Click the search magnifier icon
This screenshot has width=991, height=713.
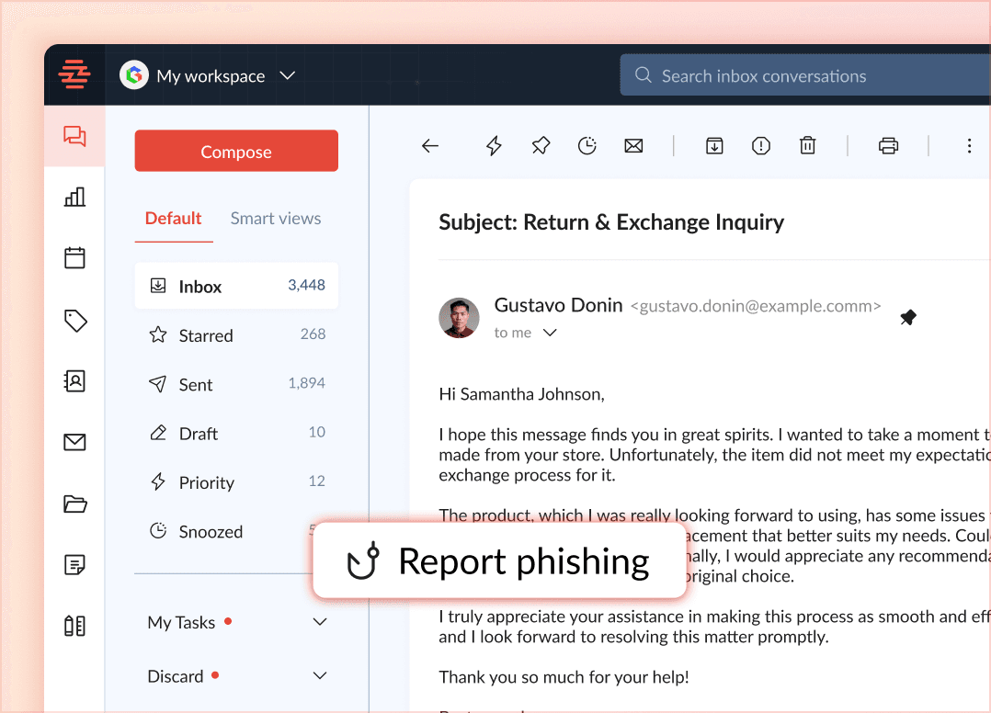[x=643, y=75]
